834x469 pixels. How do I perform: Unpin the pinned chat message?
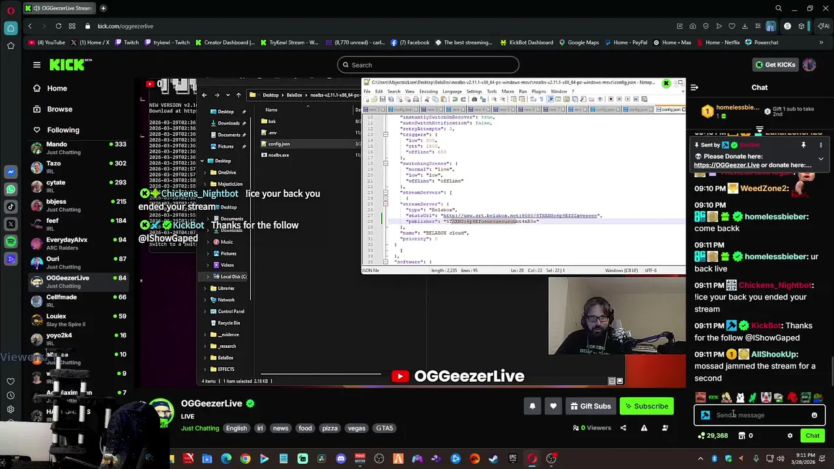click(x=803, y=145)
